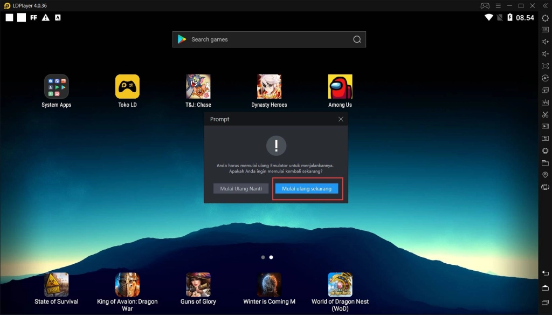
Task: Select the second home page dot
Action: click(271, 257)
